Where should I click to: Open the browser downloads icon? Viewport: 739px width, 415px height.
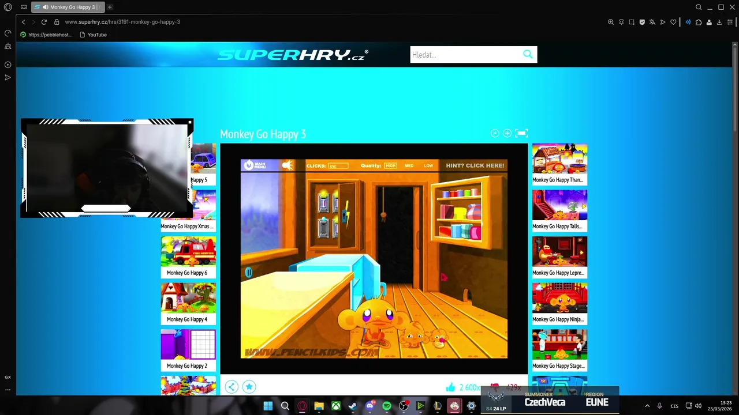[x=719, y=22]
